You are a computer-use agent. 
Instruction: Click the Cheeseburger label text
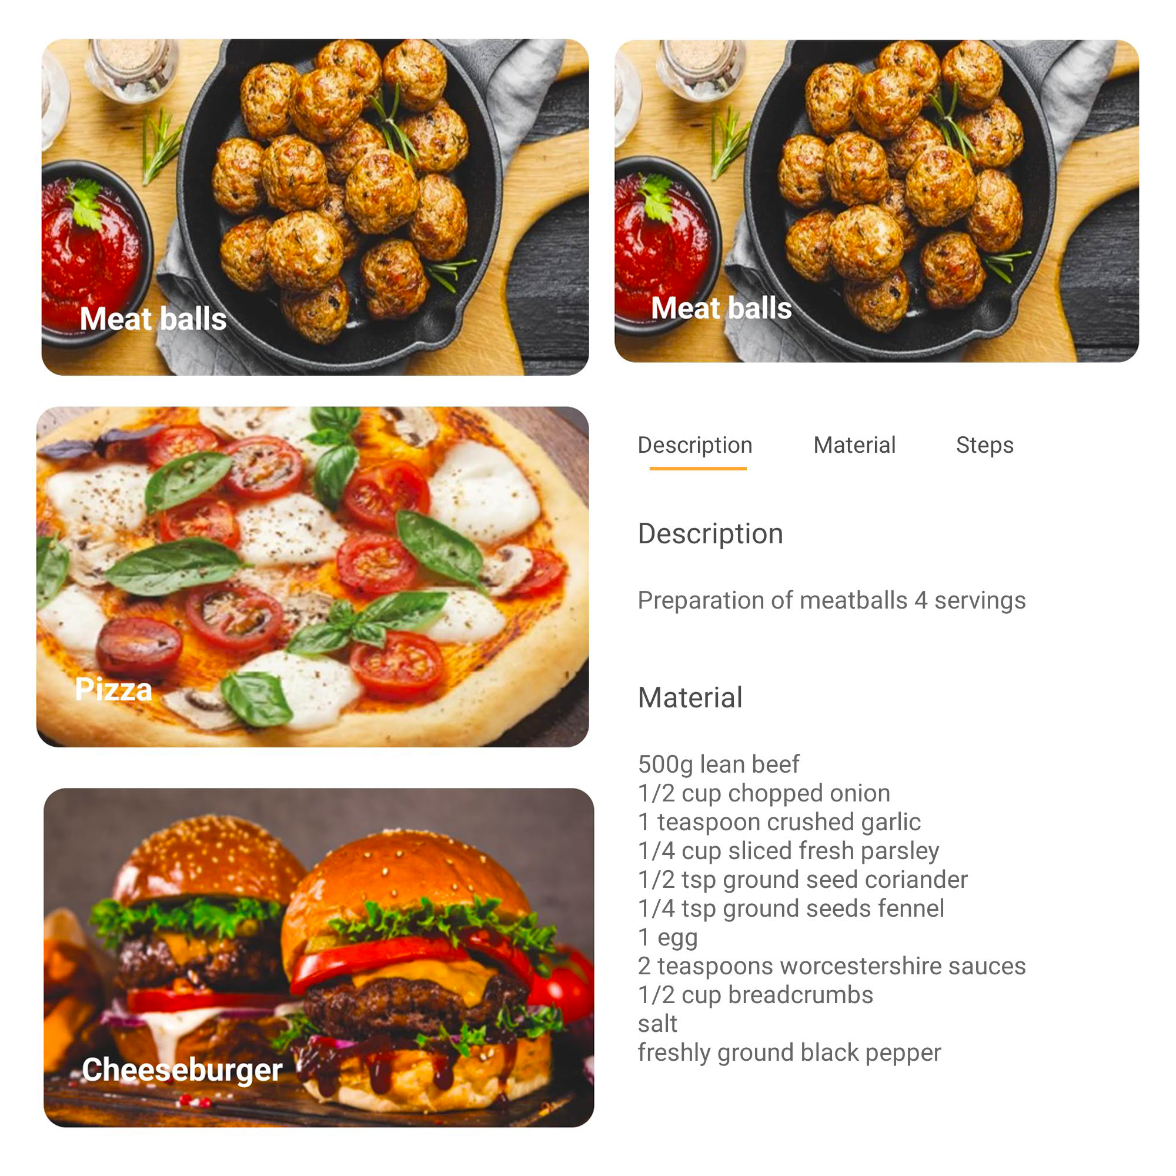click(182, 1070)
